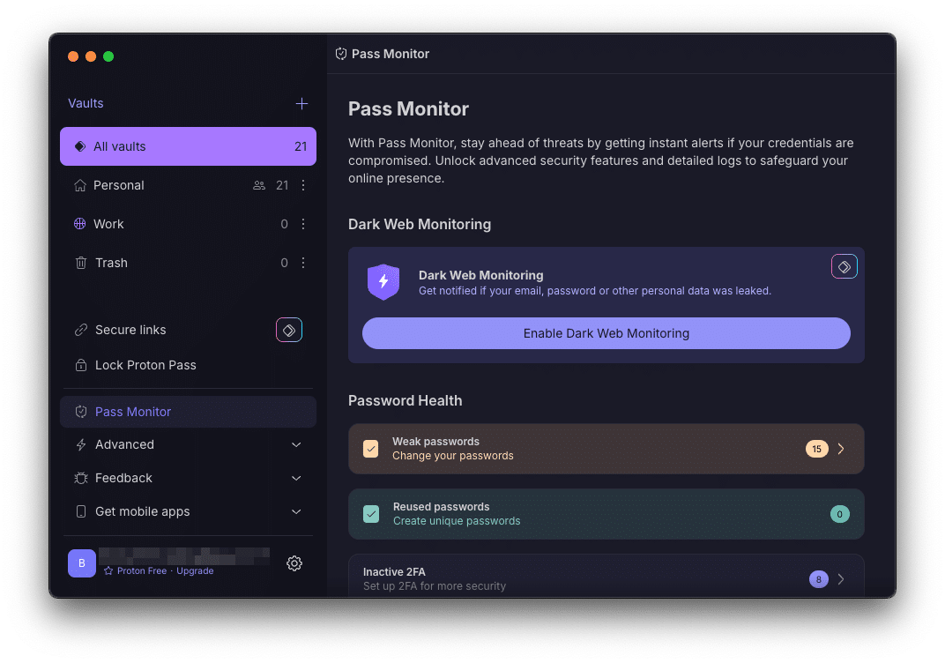Click the Dark Web Monitoring lightning shield icon
The height and width of the screenshot is (663, 945).
tap(383, 282)
